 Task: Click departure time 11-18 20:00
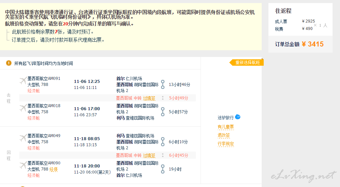87,166
